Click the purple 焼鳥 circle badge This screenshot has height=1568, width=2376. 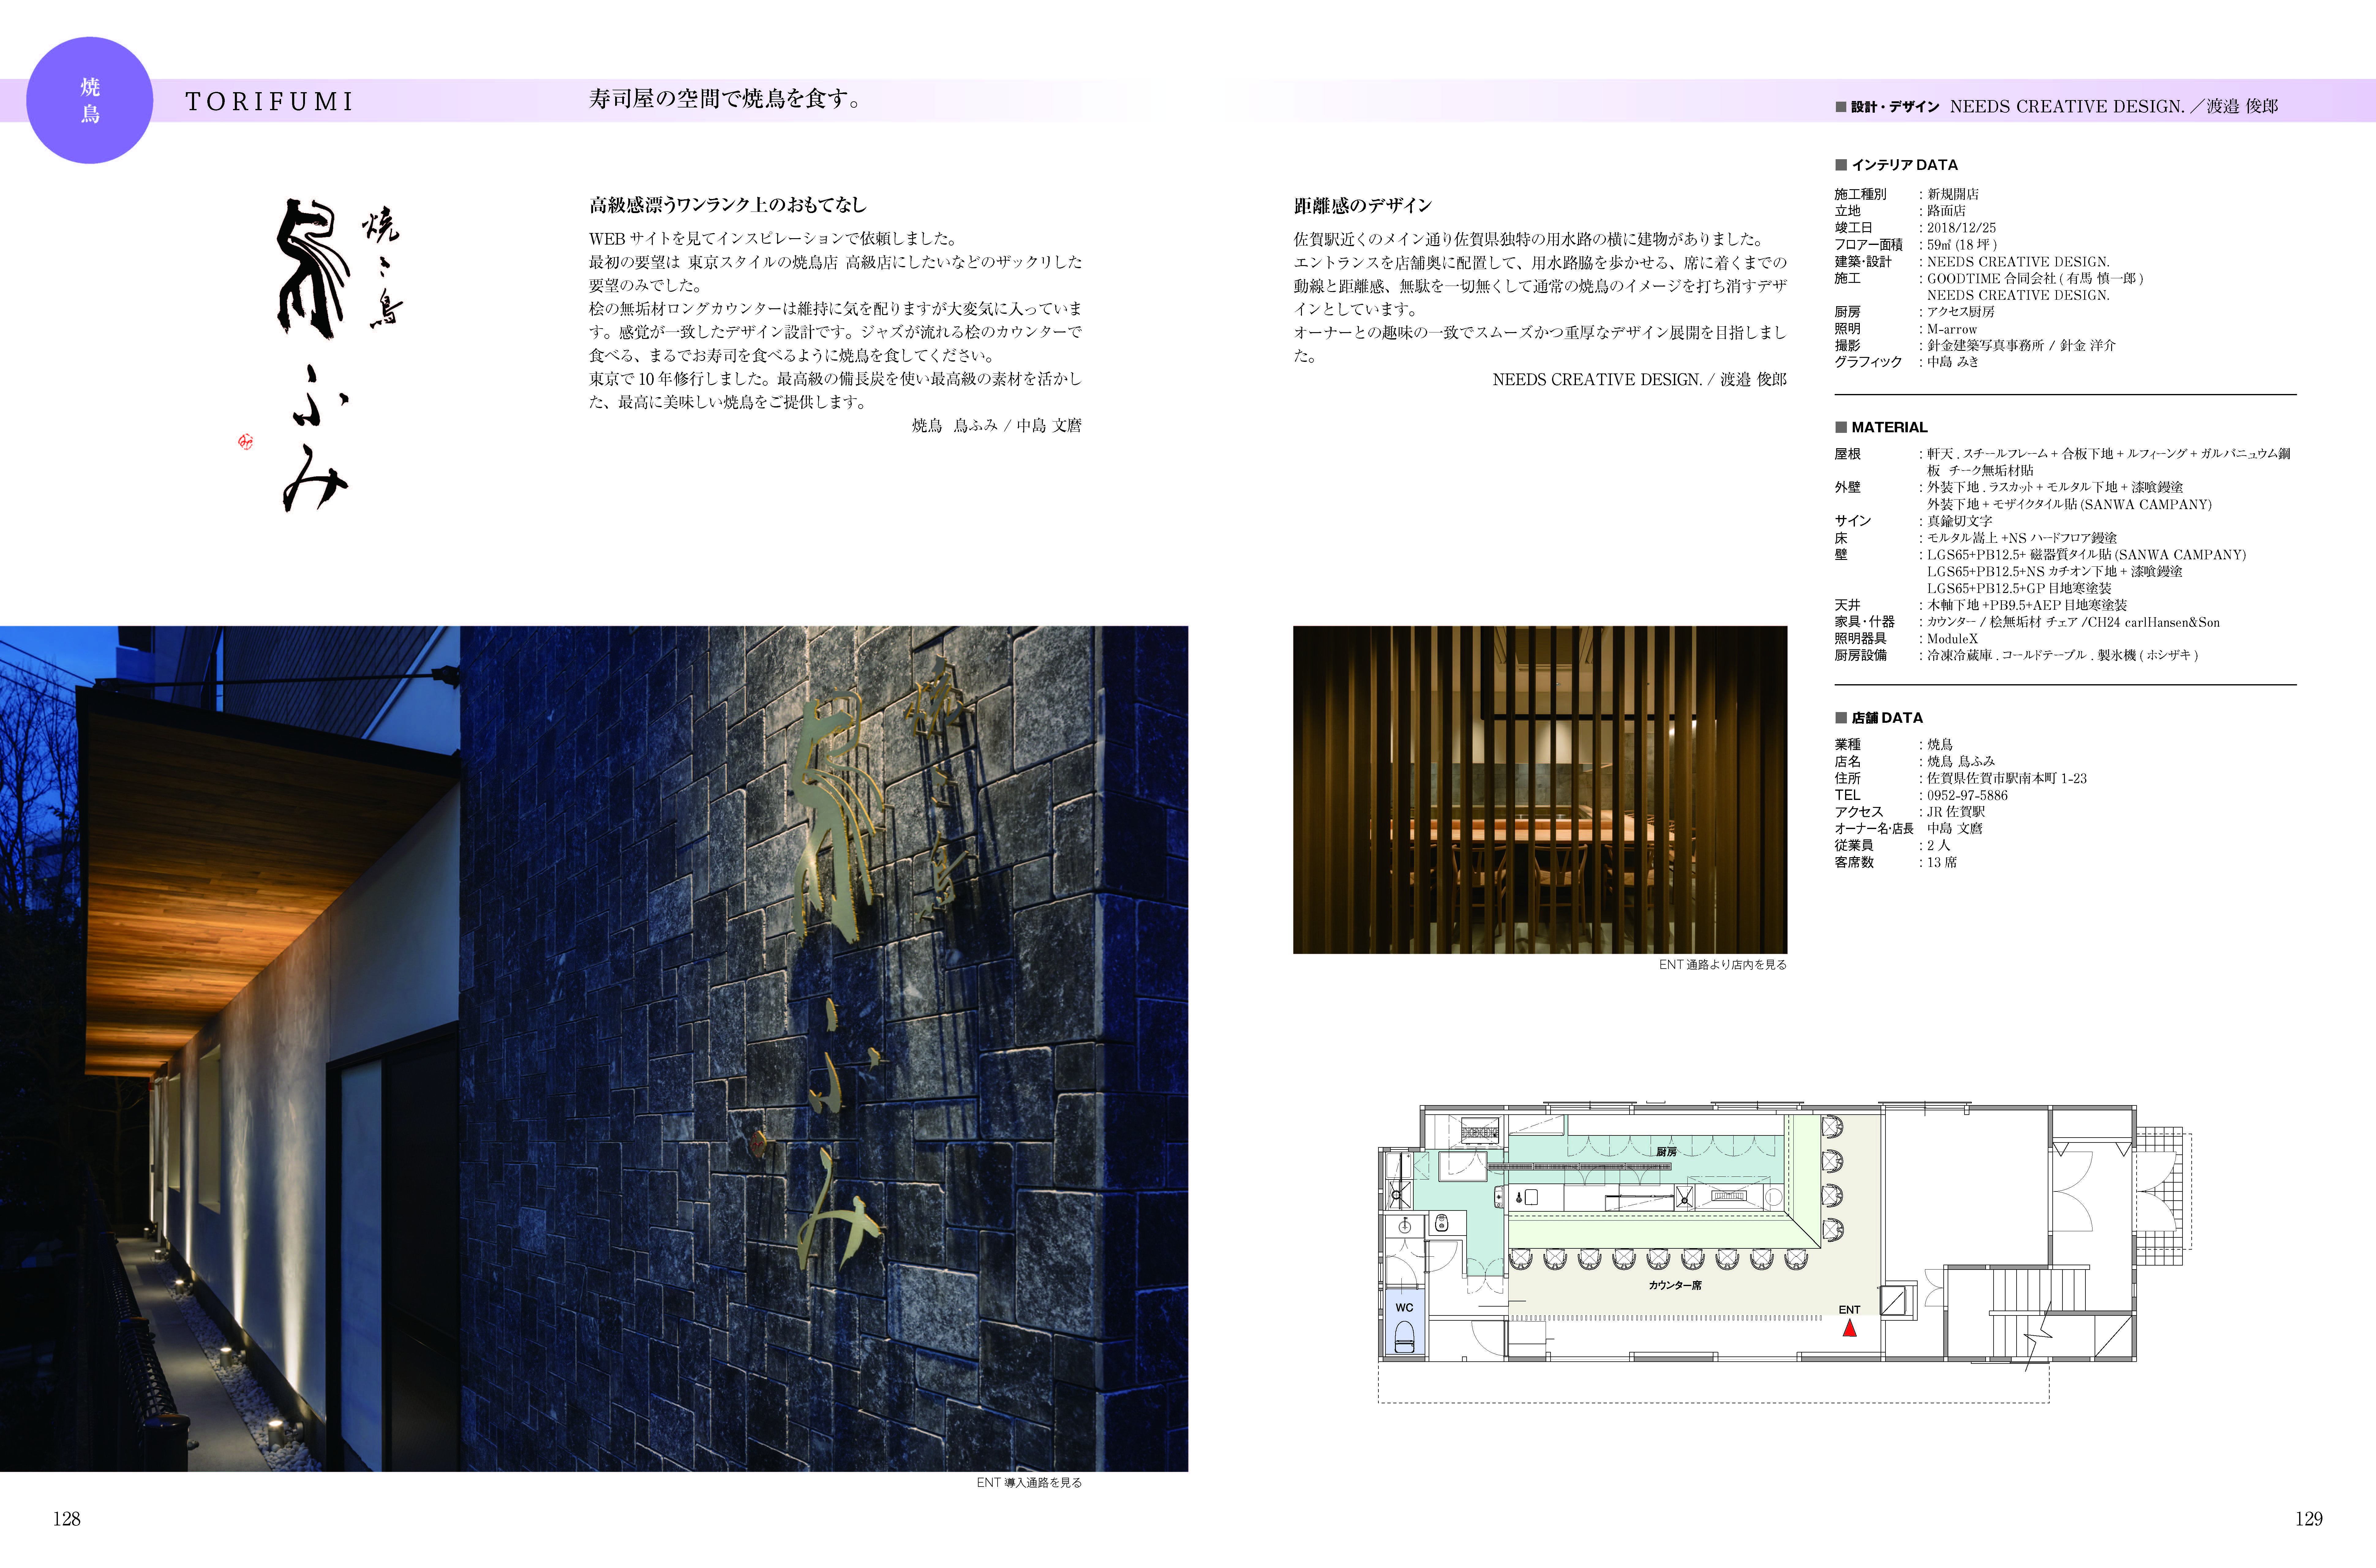(89, 100)
